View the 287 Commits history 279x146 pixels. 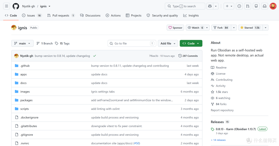188,56
